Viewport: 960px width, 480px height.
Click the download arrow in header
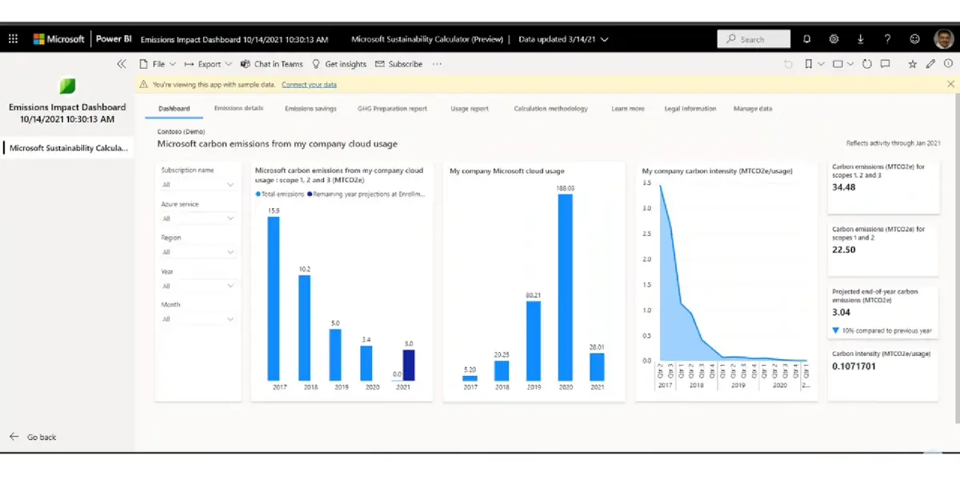pos(861,38)
